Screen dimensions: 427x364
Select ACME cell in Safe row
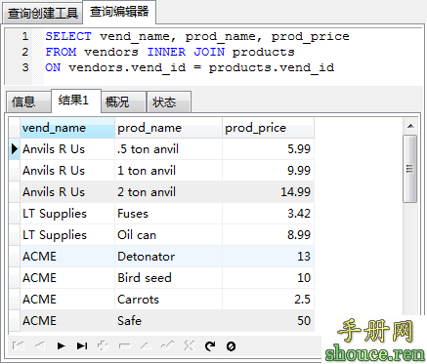tap(67, 321)
